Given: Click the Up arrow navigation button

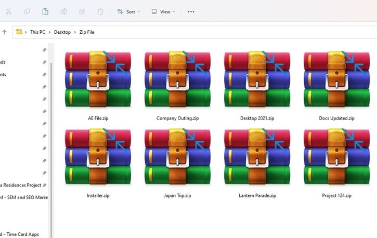Looking at the screenshot, I should [x=4, y=32].
